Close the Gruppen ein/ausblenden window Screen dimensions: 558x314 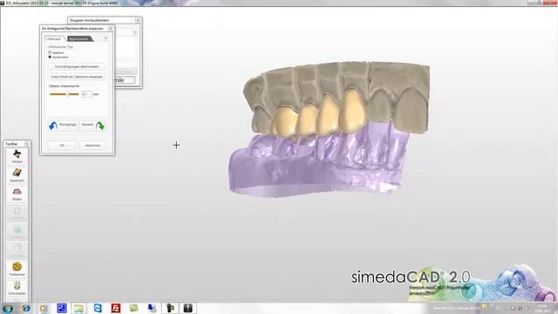point(138,21)
